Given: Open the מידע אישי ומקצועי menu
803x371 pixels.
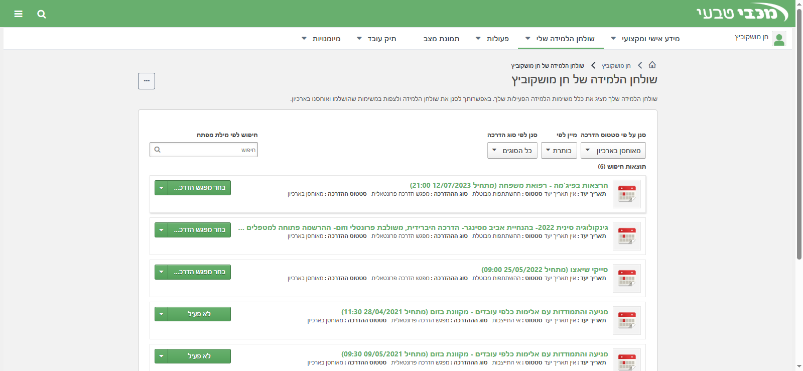Looking at the screenshot, I should tap(646, 39).
